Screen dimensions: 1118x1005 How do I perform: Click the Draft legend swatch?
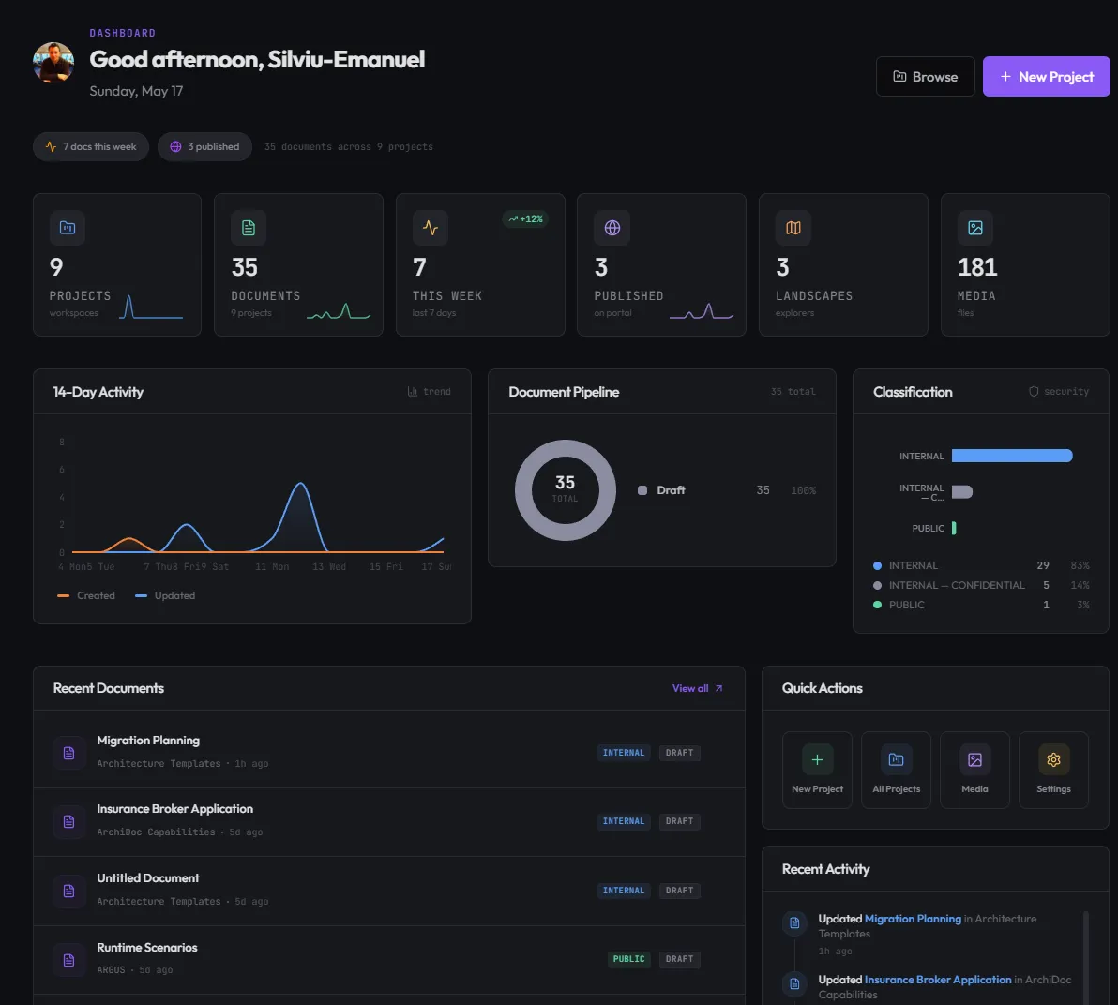click(x=642, y=490)
